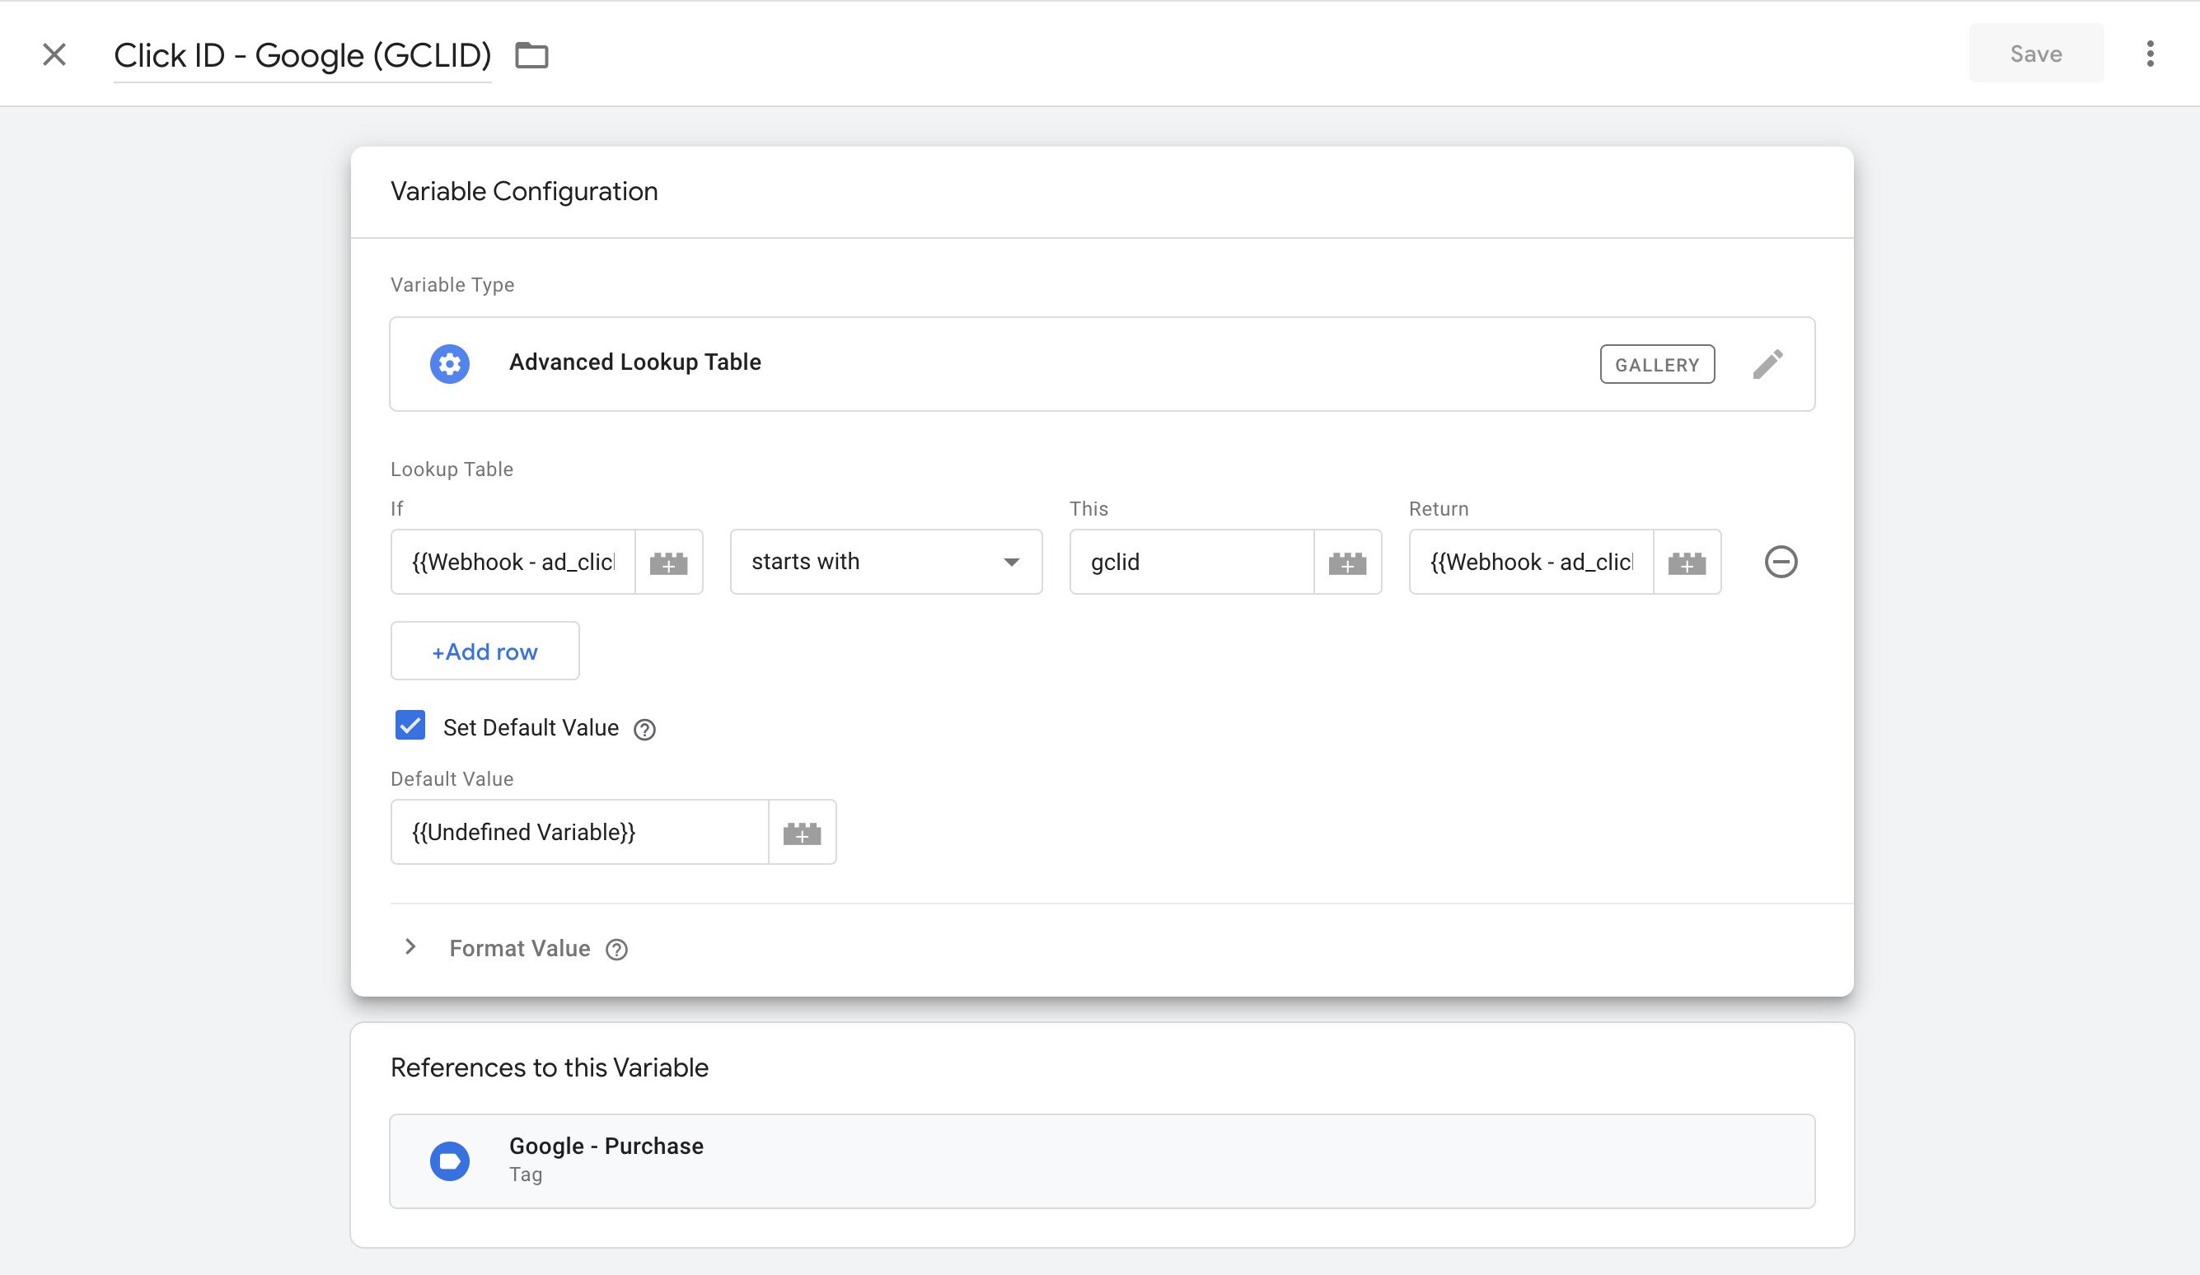Image resolution: width=2200 pixels, height=1275 pixels.
Task: Click the References to this Variable heading
Action: coord(549,1067)
